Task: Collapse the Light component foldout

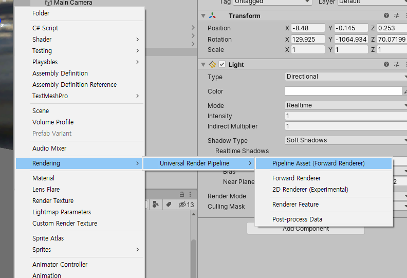Action: pos(203,65)
